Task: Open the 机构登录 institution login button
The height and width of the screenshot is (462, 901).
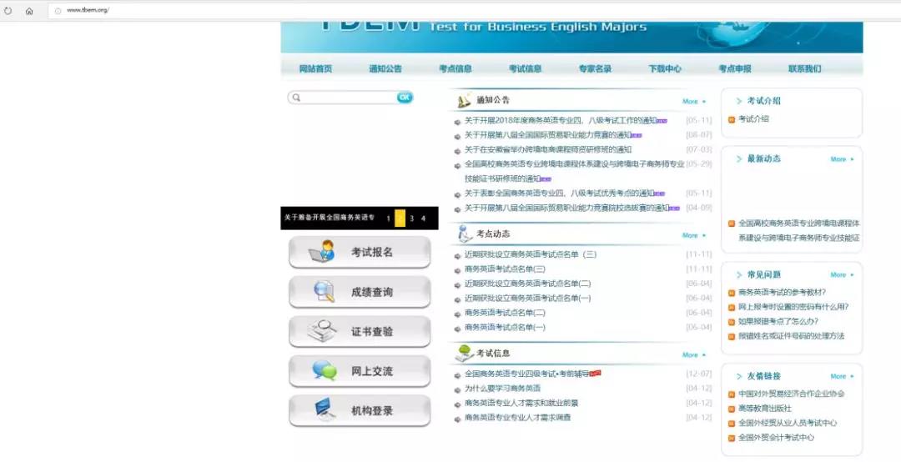Action: point(360,411)
